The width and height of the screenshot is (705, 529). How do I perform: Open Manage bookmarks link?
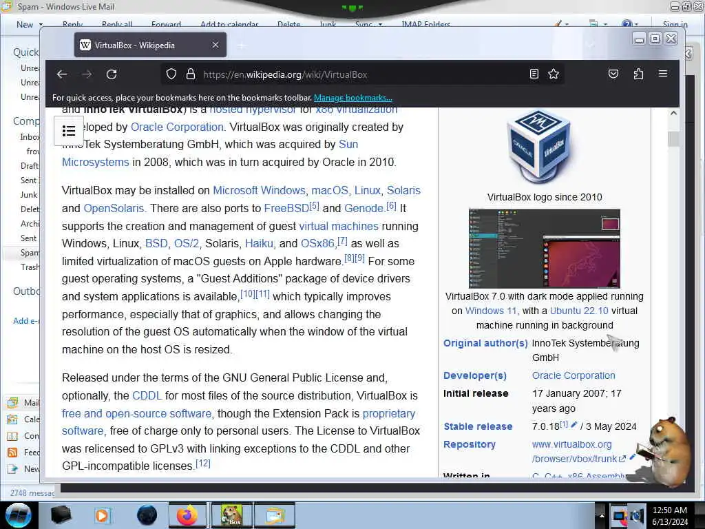click(353, 98)
